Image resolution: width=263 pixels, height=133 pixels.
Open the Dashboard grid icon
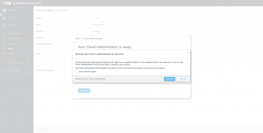(x=4, y=10)
